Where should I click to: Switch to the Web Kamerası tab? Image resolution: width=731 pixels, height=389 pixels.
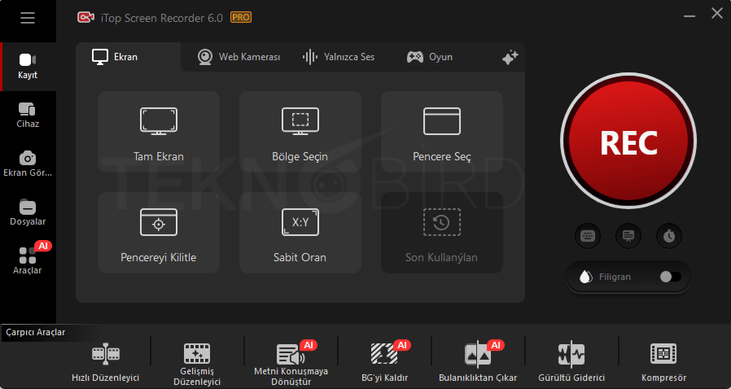[x=239, y=57]
